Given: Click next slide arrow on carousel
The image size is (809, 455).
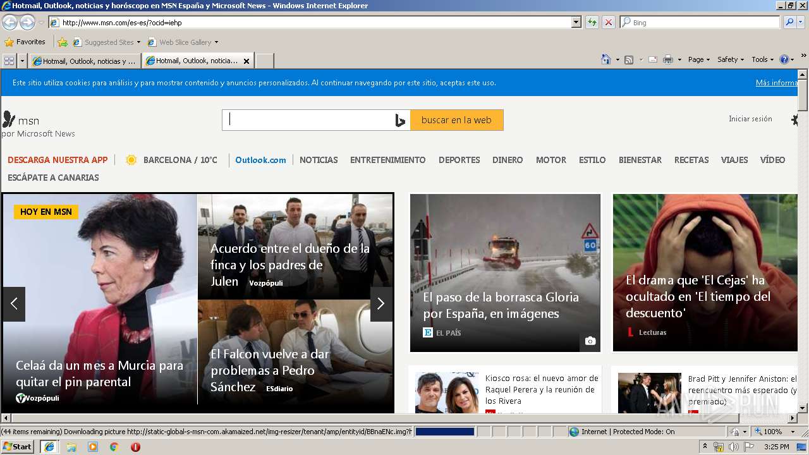Looking at the screenshot, I should point(380,304).
